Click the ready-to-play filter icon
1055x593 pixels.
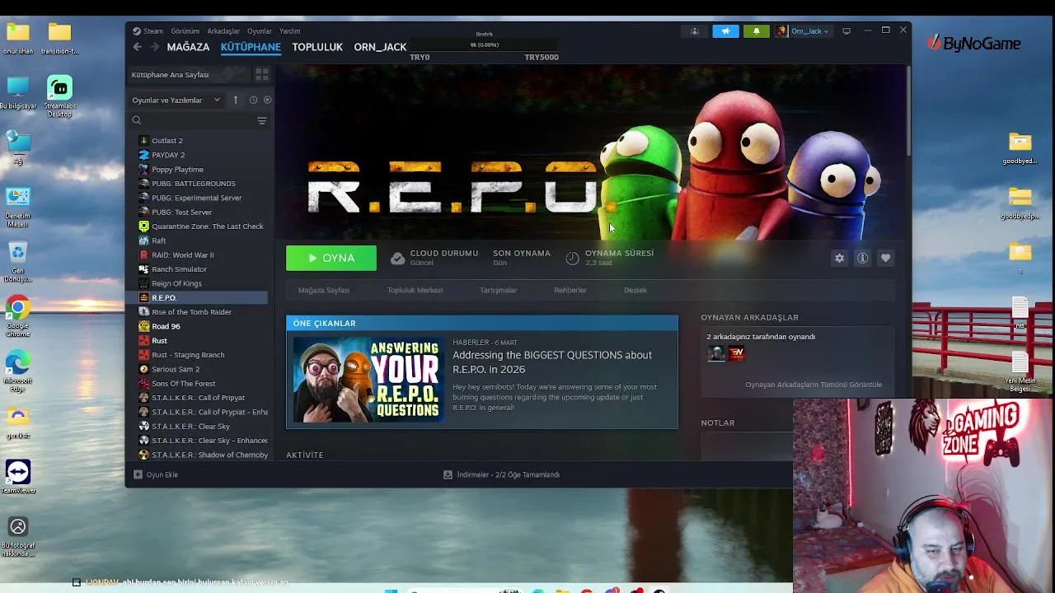pos(267,100)
